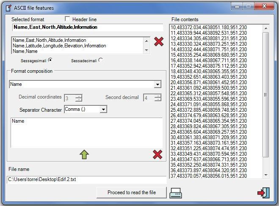The width and height of the screenshot is (279, 206).
Task: Click the File name path field
Action: [x=87, y=179]
